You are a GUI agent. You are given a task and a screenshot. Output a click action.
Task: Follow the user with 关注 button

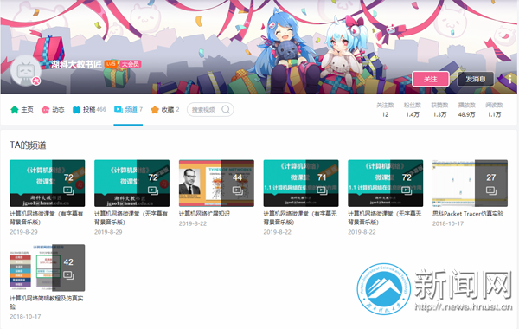(430, 79)
